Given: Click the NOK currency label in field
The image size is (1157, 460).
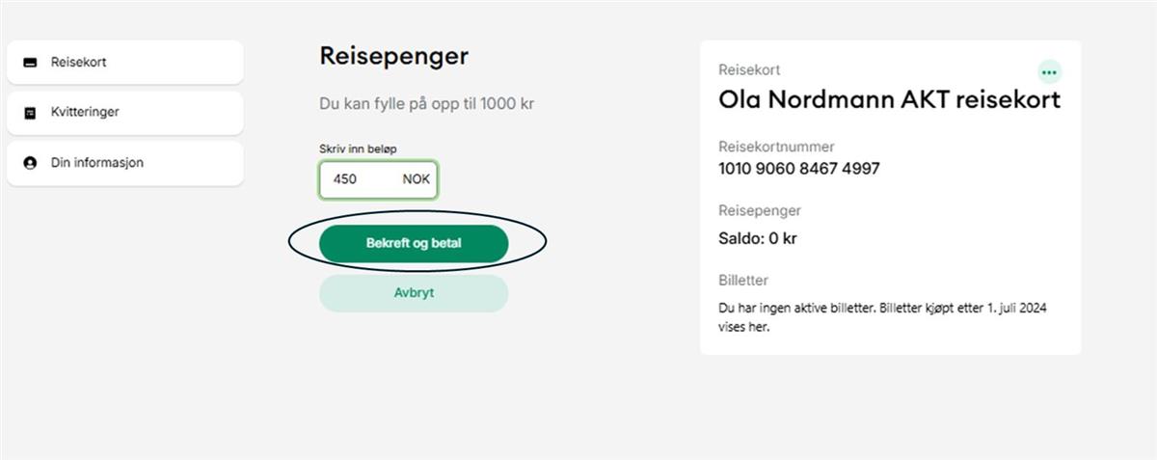Looking at the screenshot, I should tap(417, 179).
